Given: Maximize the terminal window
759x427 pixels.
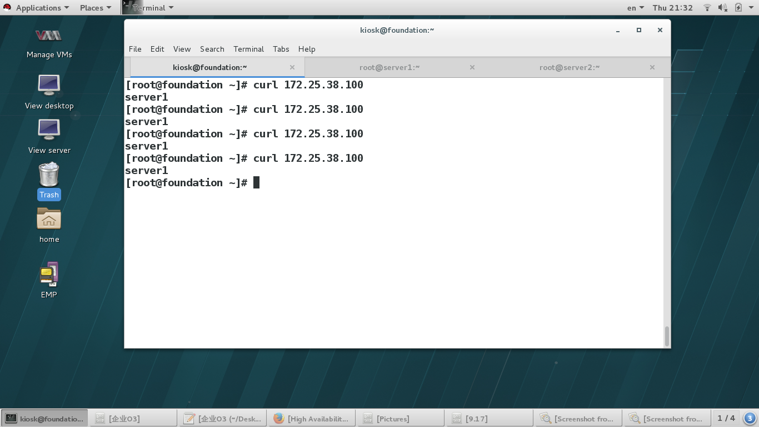Looking at the screenshot, I should [x=639, y=30].
